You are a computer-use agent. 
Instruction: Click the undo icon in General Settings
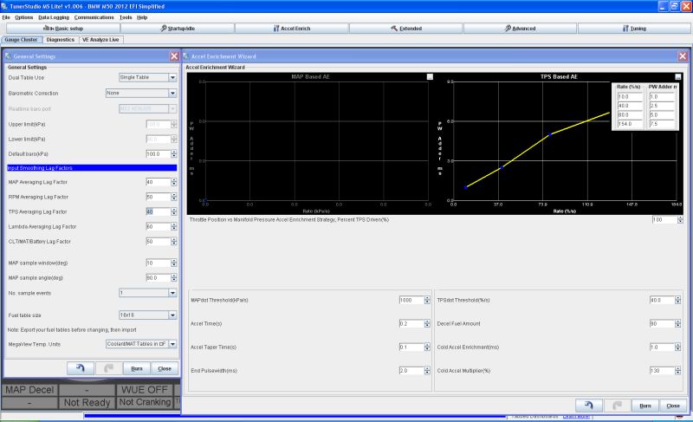(x=80, y=367)
